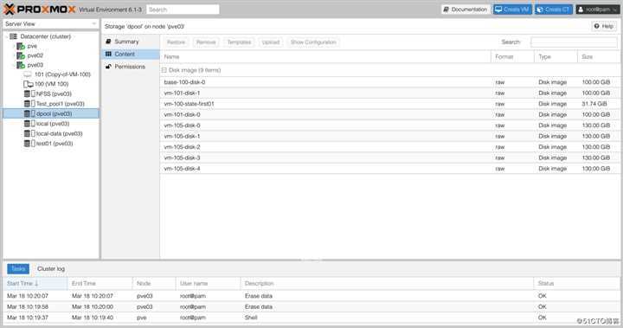This screenshot has height=328, width=623.
Task: Sort tasks by Description column
Action: [x=387, y=284]
